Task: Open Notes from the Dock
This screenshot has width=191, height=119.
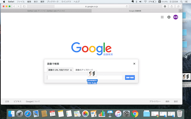Action: coord(61,114)
